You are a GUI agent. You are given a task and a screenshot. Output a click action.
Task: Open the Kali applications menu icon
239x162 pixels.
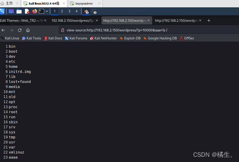[2, 11]
